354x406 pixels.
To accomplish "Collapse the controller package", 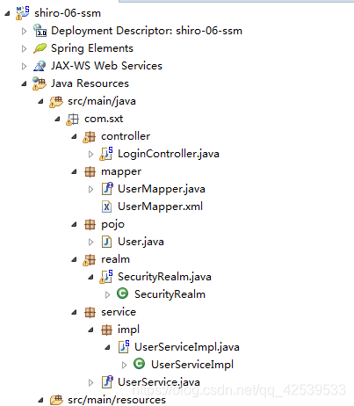I will pos(74,137).
